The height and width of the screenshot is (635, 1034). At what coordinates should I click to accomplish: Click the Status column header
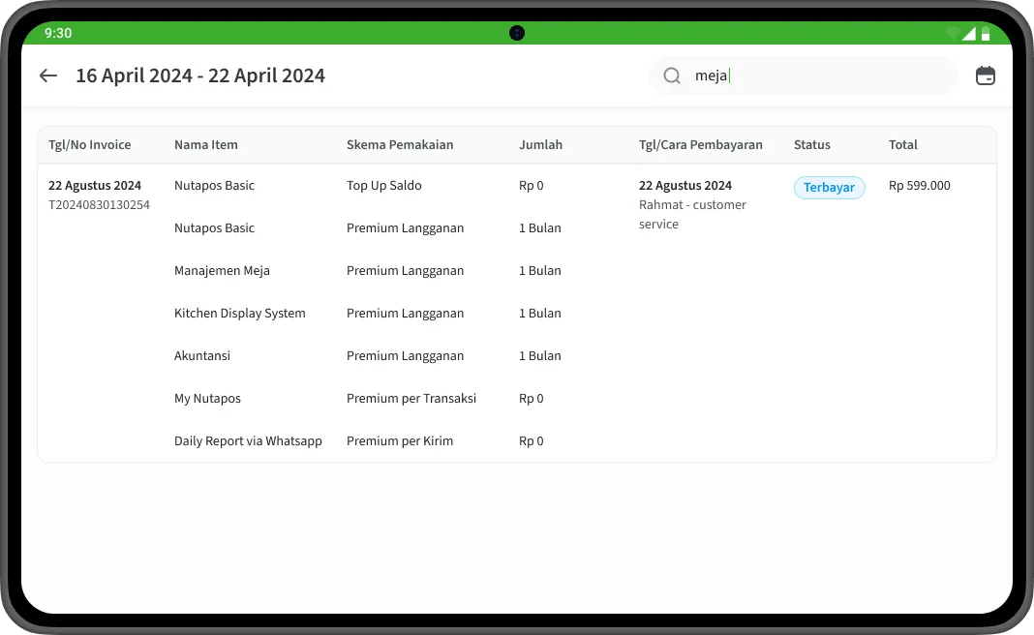(x=812, y=145)
